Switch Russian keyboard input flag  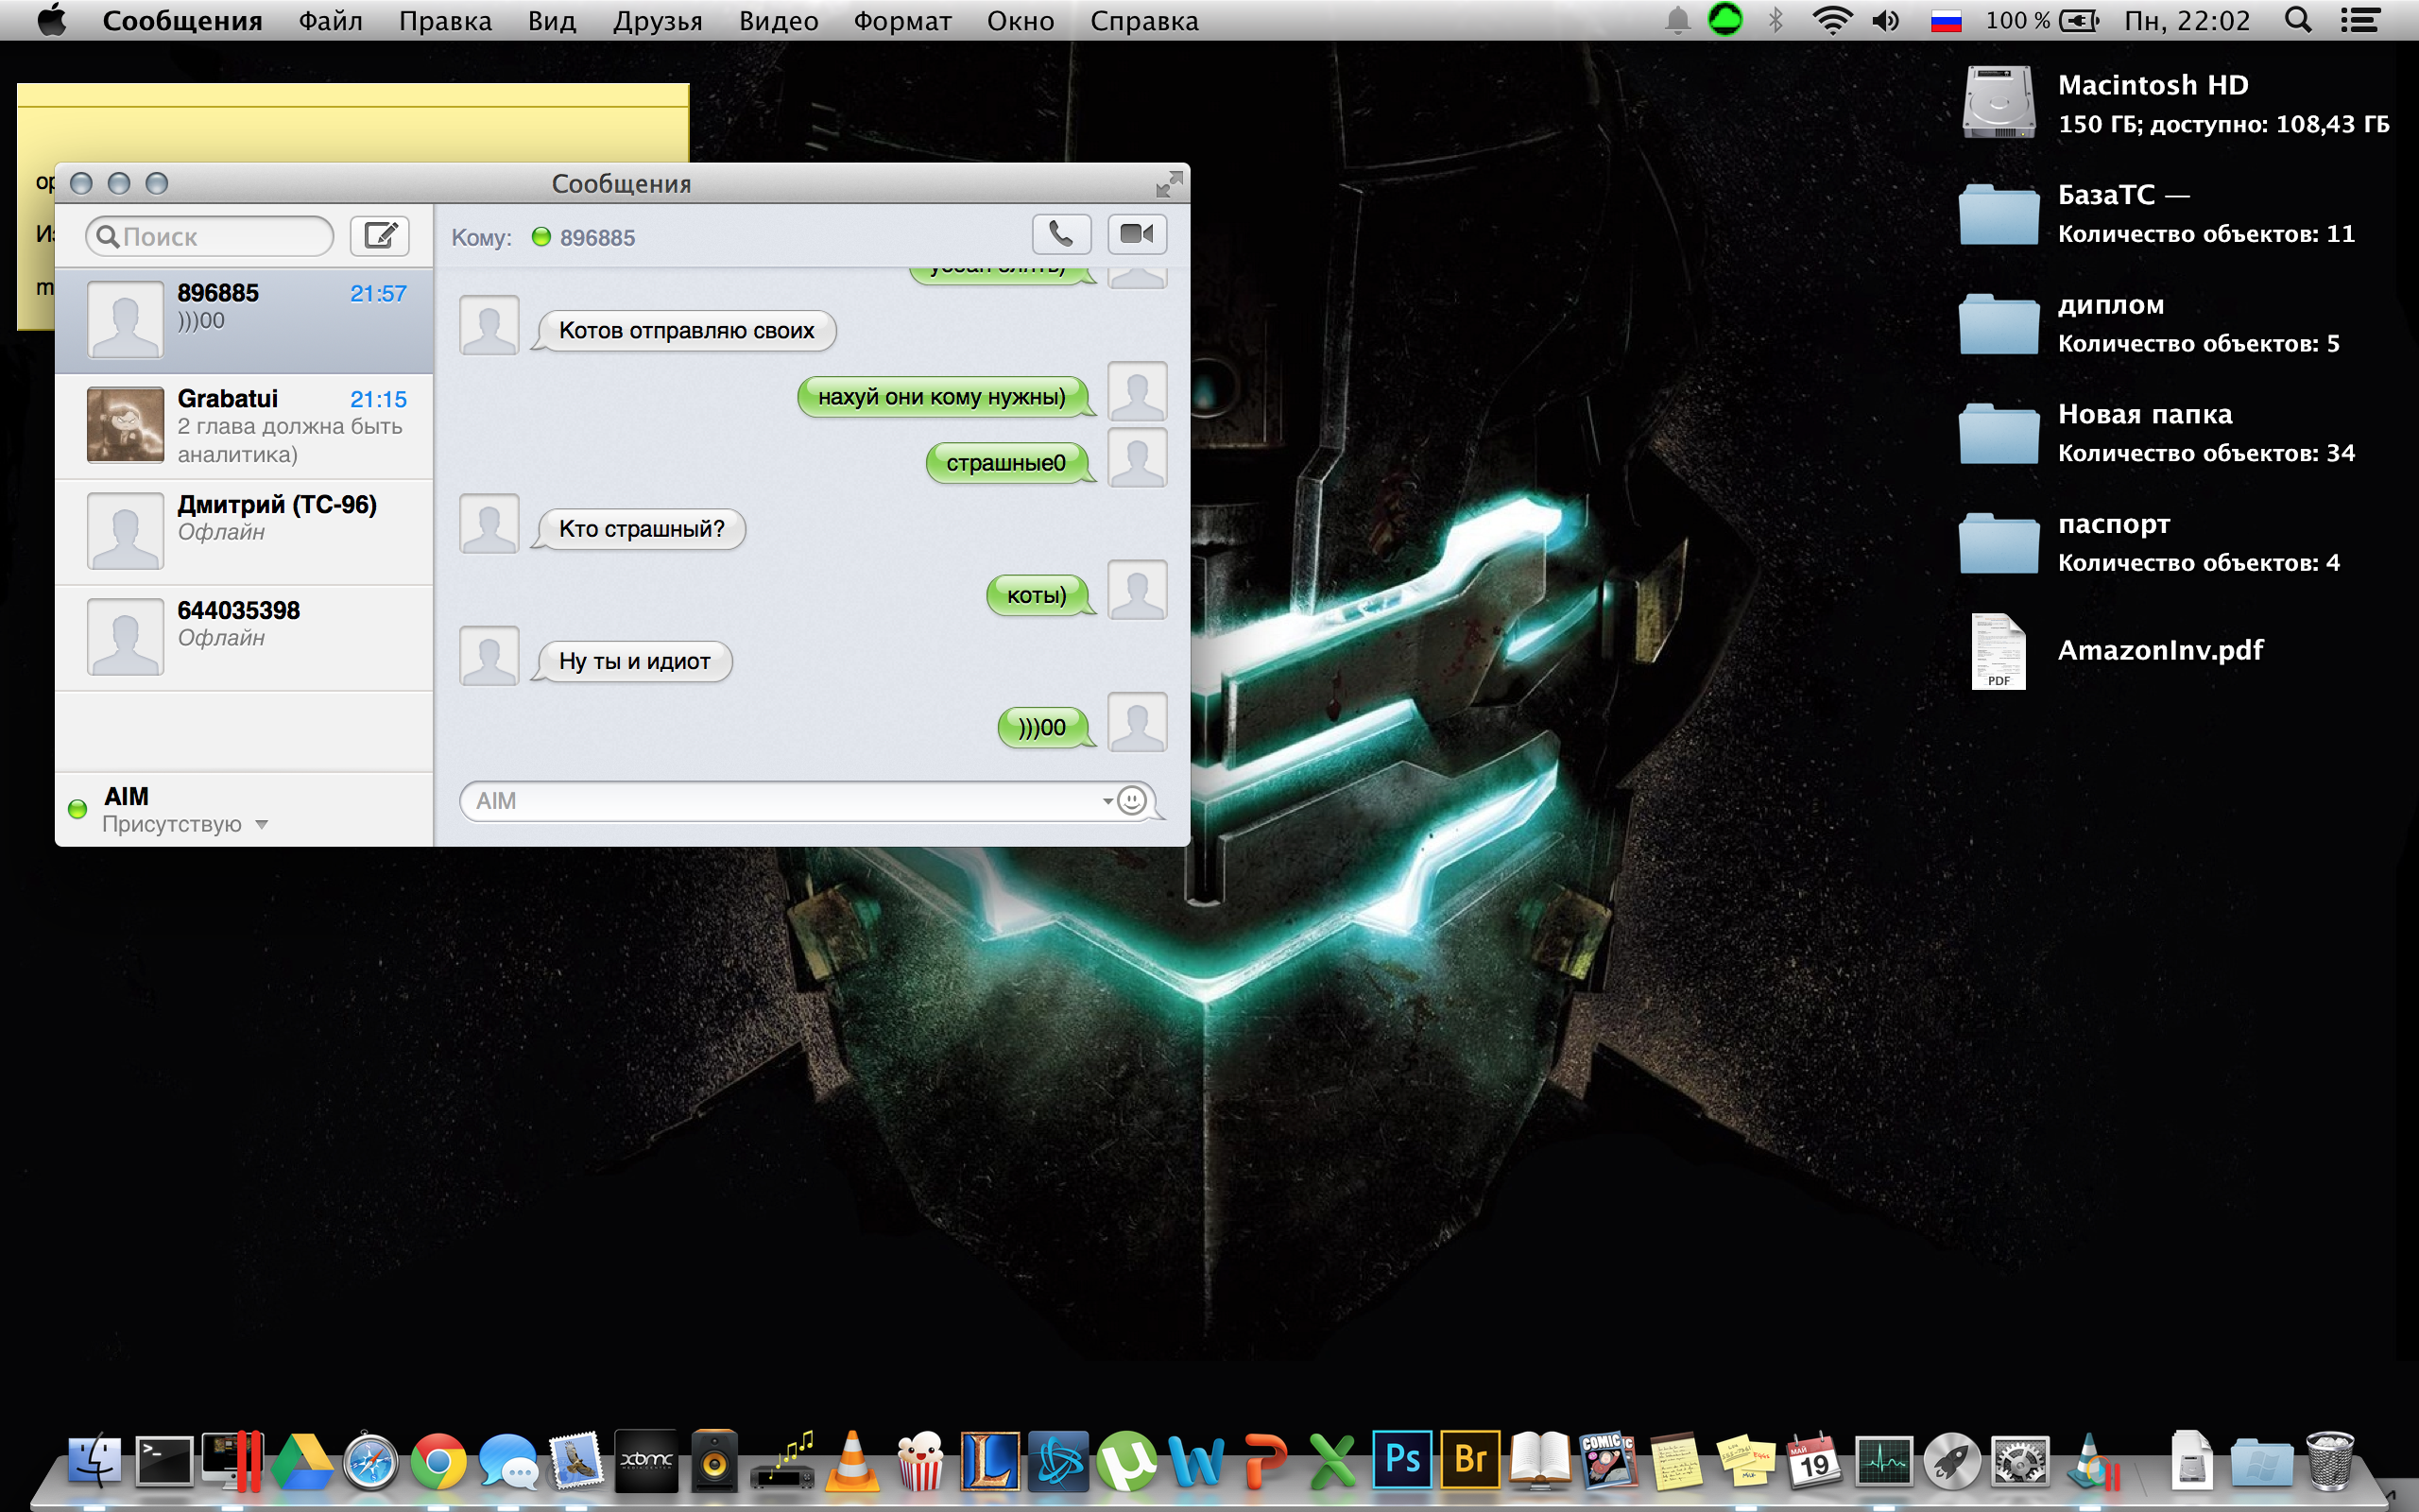tap(1946, 21)
